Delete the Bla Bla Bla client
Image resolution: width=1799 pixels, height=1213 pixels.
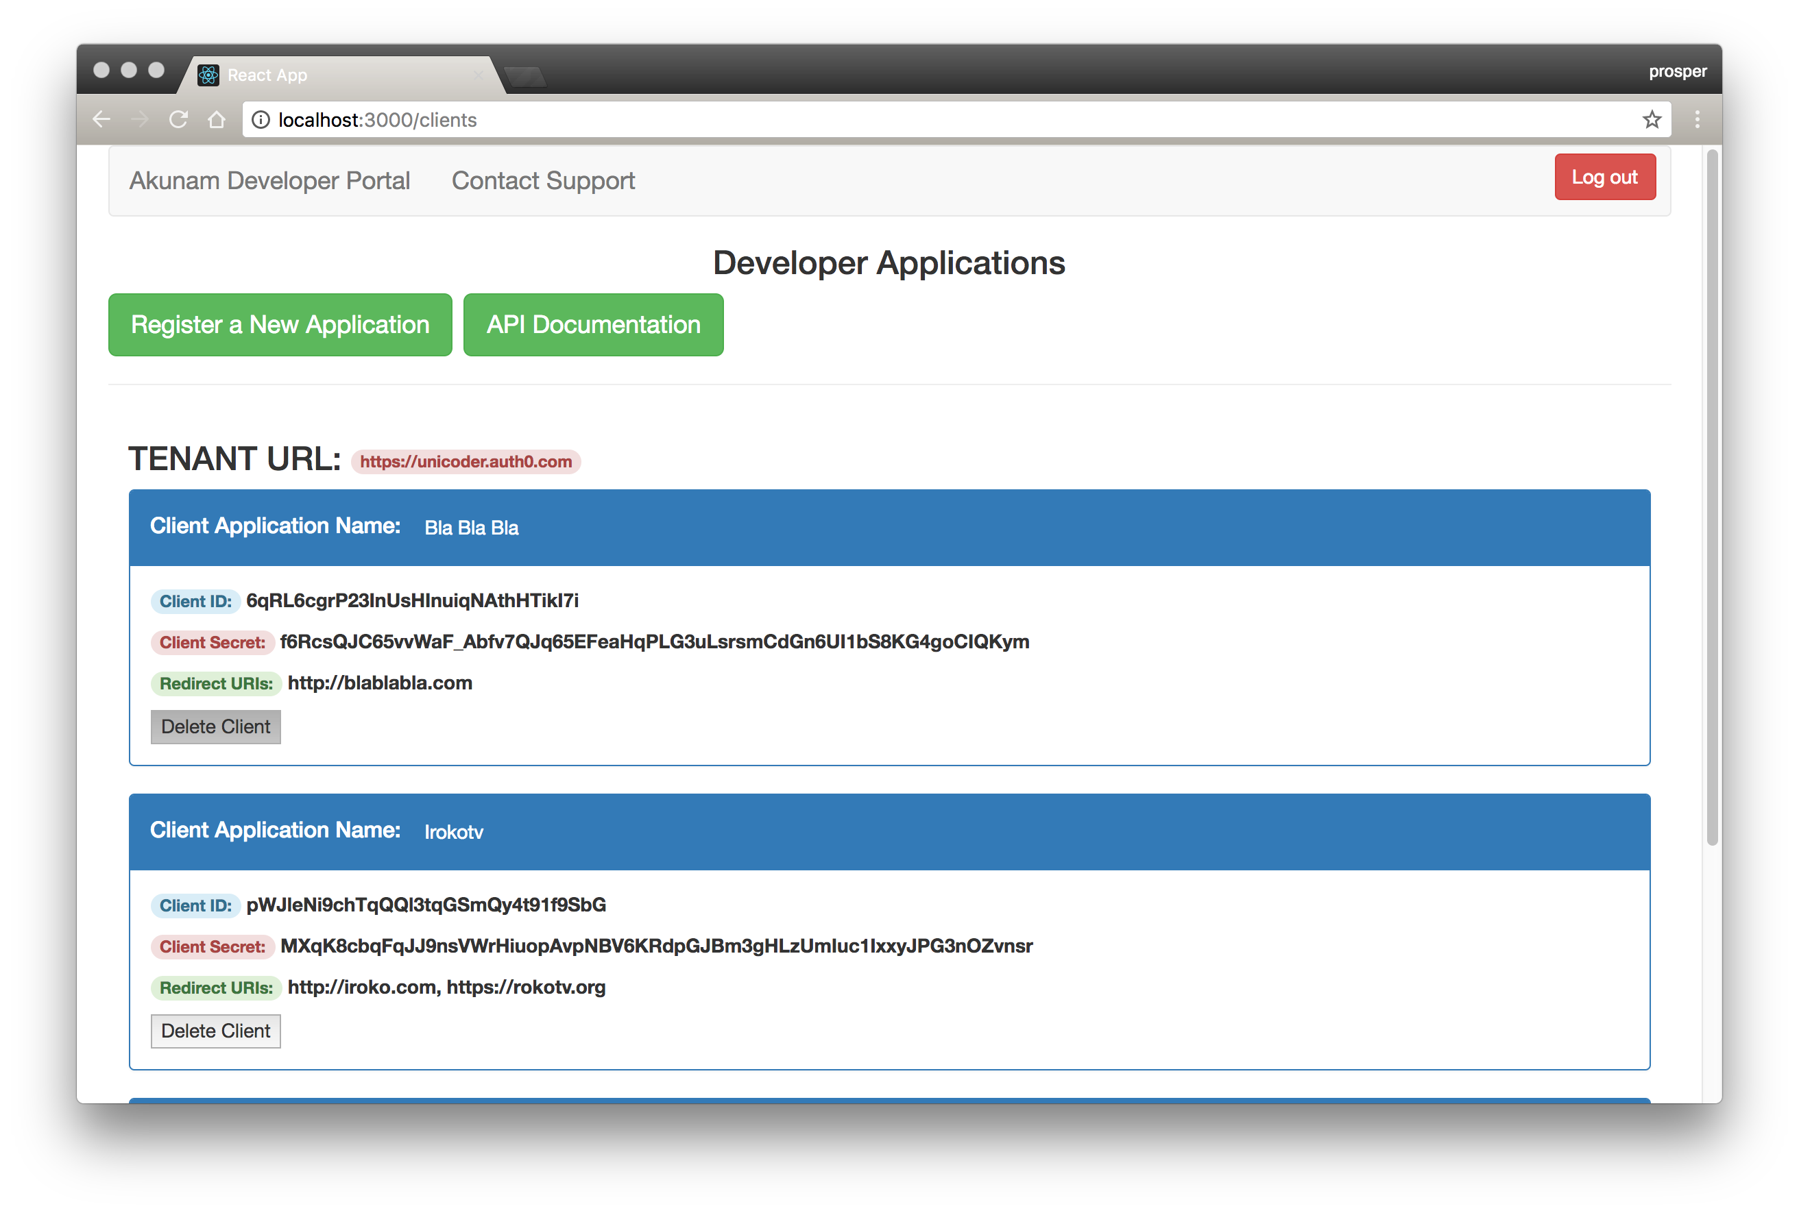[215, 726]
